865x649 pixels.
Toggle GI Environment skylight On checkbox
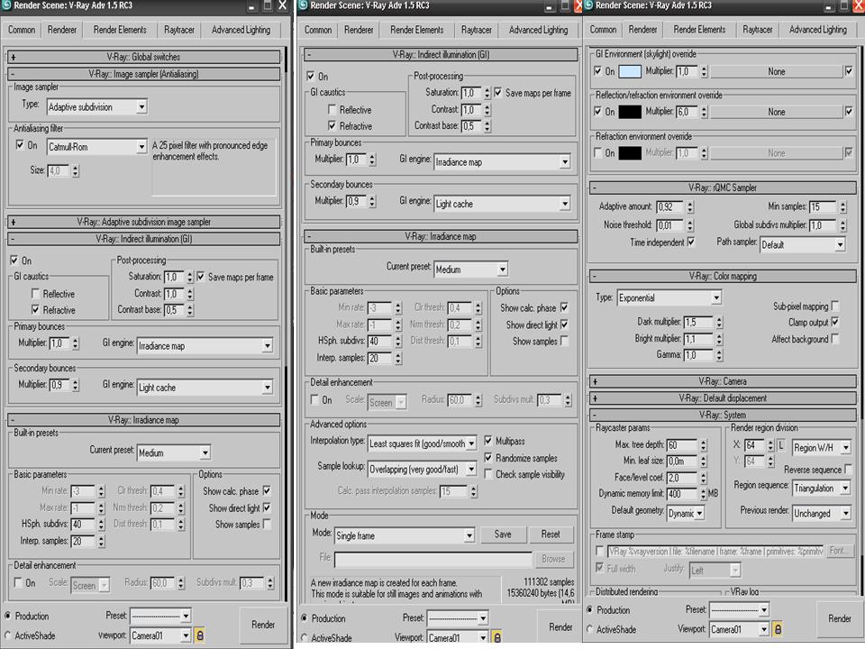pyautogui.click(x=598, y=71)
